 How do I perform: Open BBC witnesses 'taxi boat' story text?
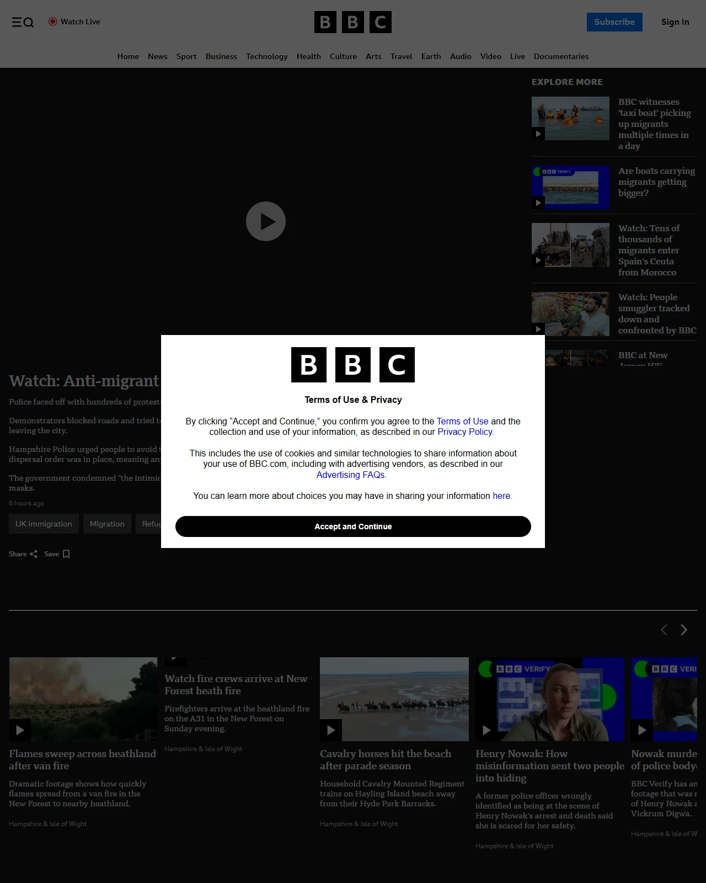(x=655, y=124)
